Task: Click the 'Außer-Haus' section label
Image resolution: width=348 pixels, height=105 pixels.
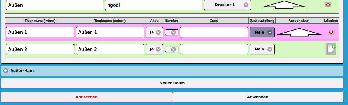Action: click(23, 70)
